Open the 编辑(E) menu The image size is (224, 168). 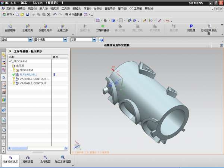click(x=21, y=9)
